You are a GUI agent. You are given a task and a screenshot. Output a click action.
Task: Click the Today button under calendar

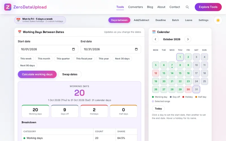point(158,109)
